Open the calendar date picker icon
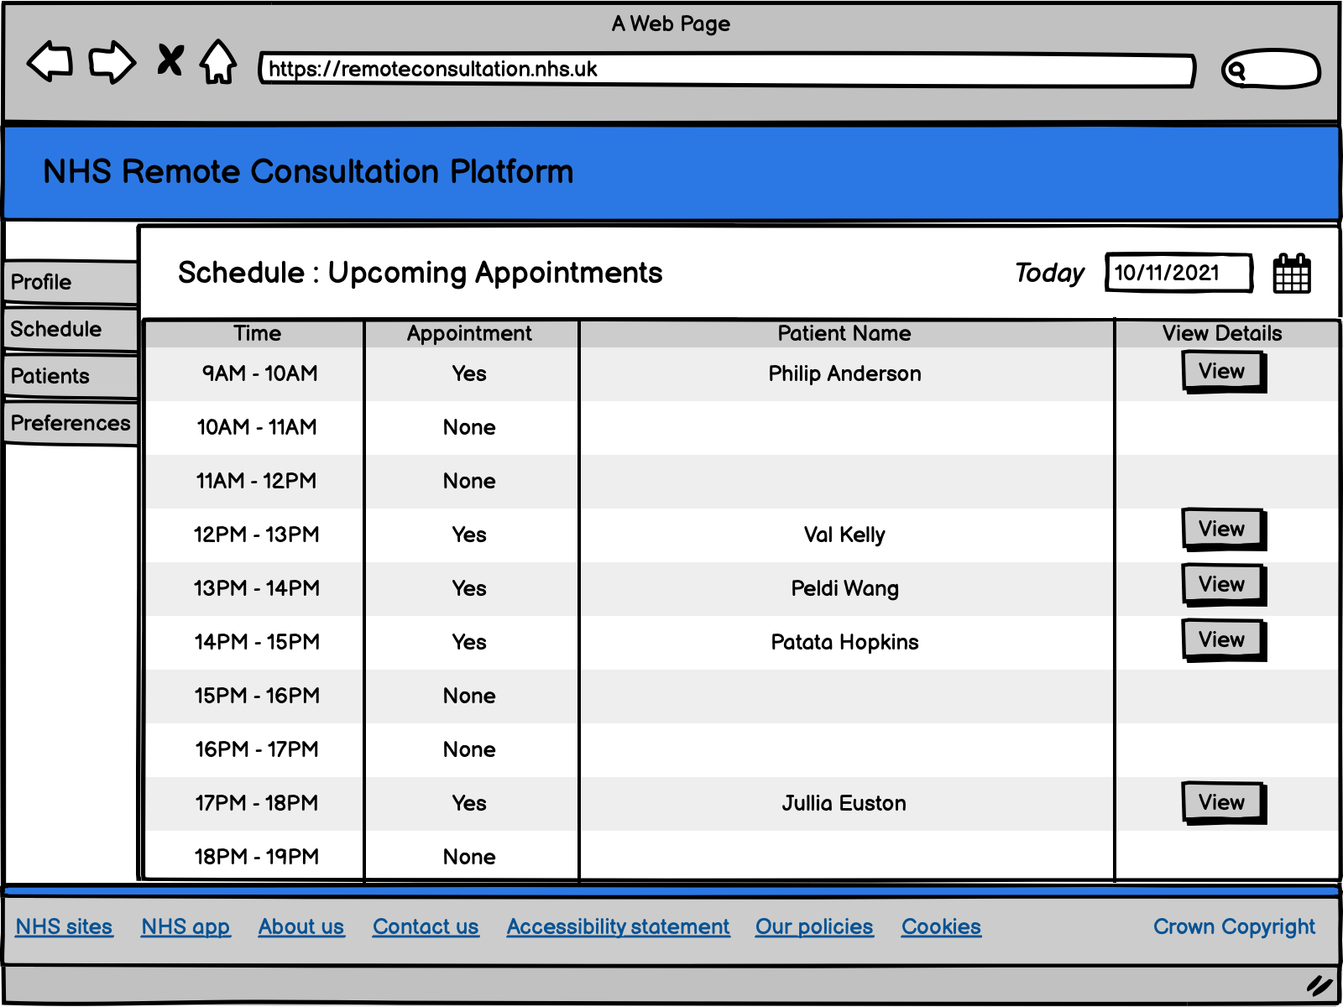 coord(1292,274)
